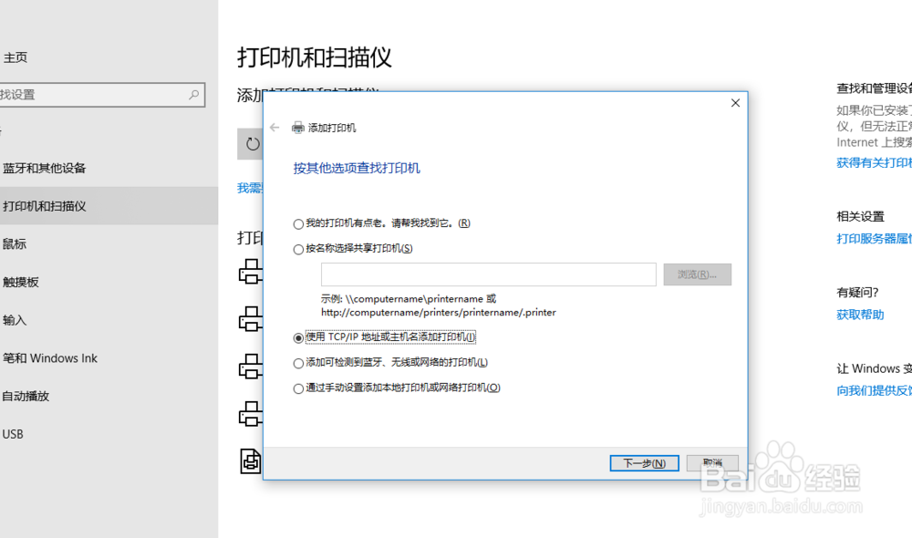Select 按名称选择共享打印机 radio option
Screen dimensions: 912x538
(298, 247)
